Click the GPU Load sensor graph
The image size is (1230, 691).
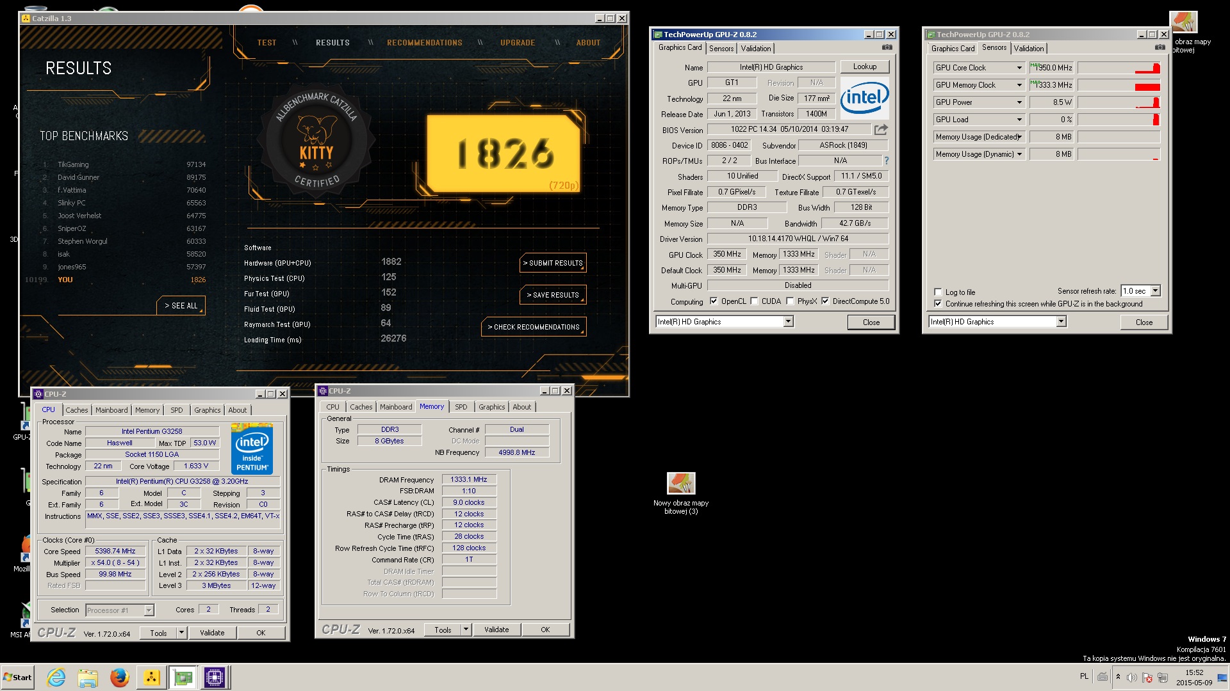(x=1119, y=120)
